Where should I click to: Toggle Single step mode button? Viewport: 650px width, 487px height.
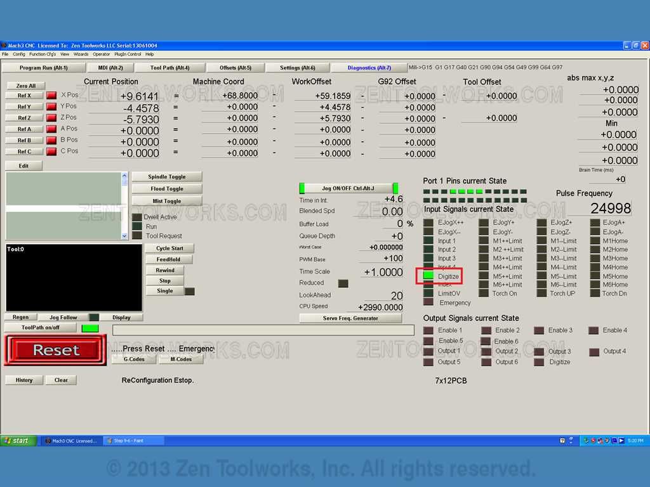(164, 290)
